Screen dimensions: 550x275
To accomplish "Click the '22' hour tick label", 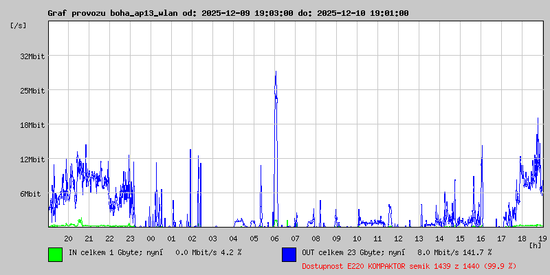I will tap(110, 239).
